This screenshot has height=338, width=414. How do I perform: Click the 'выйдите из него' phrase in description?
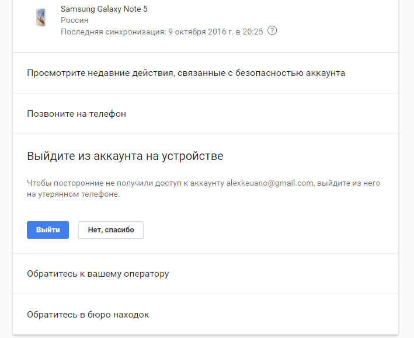(349, 183)
